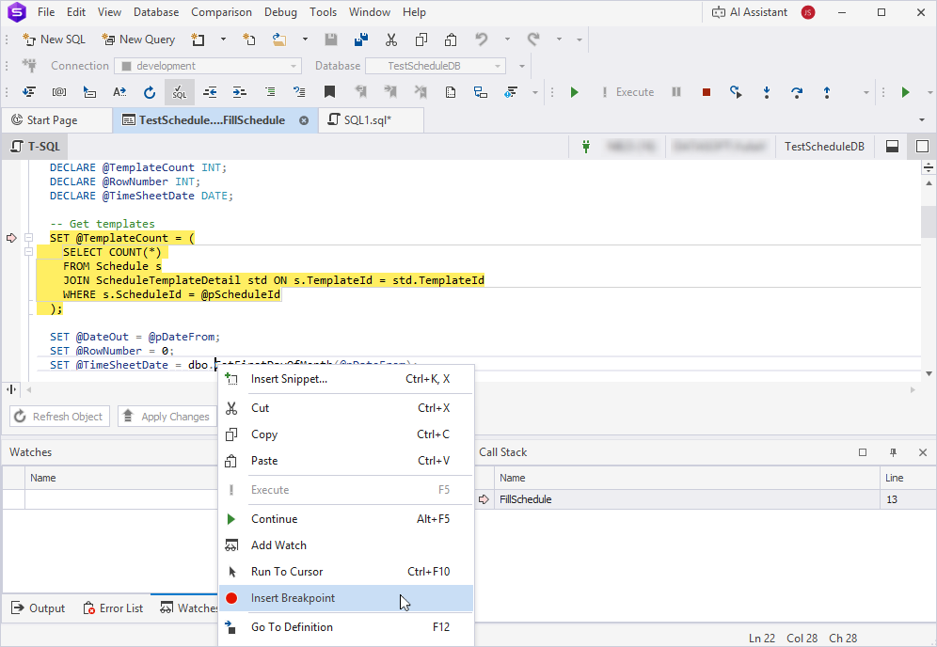This screenshot has width=937, height=647.
Task: Collapse the SET @TemplateCount code block
Action: [29, 238]
